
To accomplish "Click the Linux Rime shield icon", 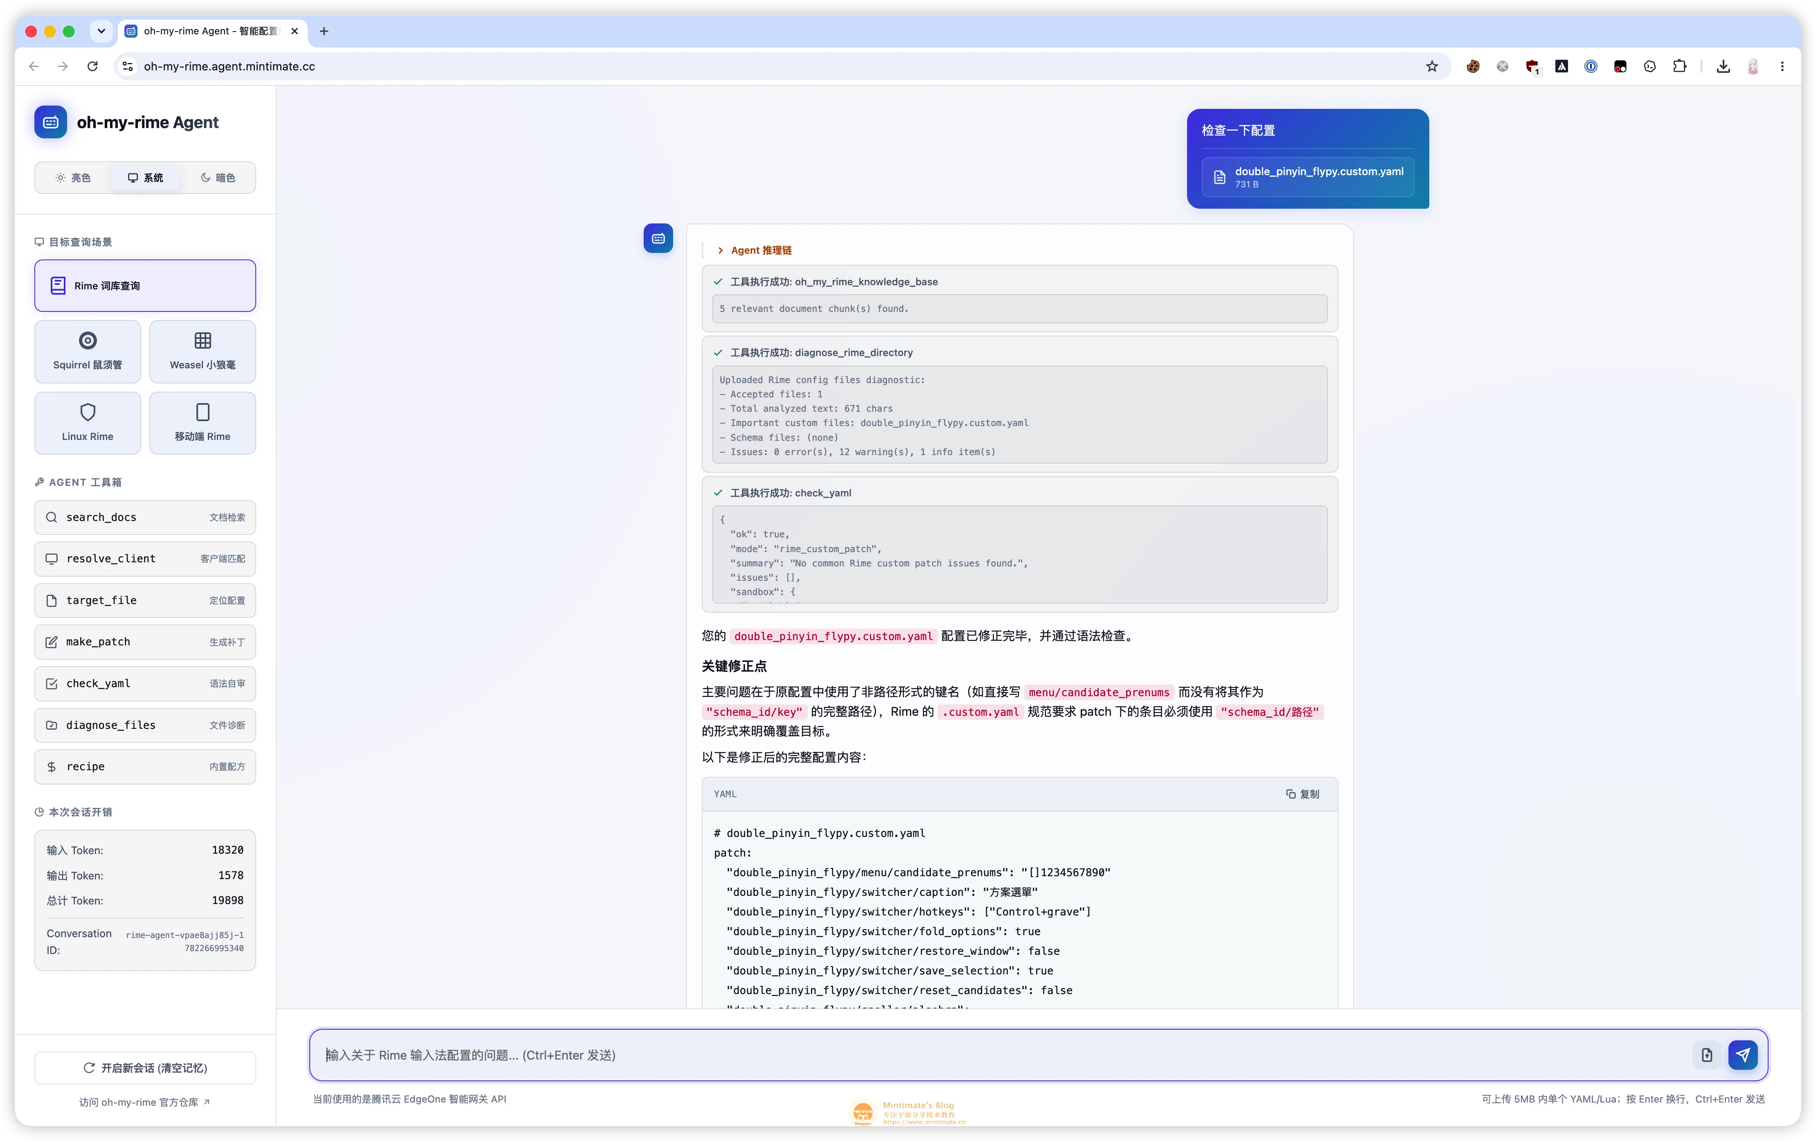I will tap(88, 412).
